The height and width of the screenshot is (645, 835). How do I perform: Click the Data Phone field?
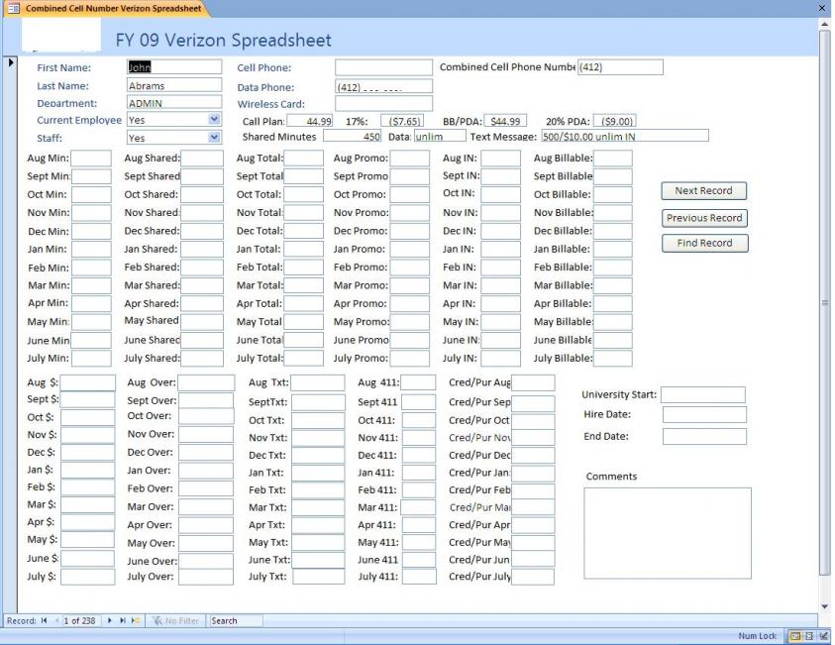pos(383,86)
